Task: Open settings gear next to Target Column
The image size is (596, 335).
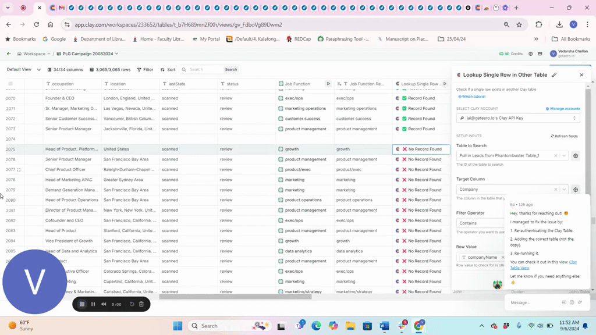Action: tap(576, 190)
